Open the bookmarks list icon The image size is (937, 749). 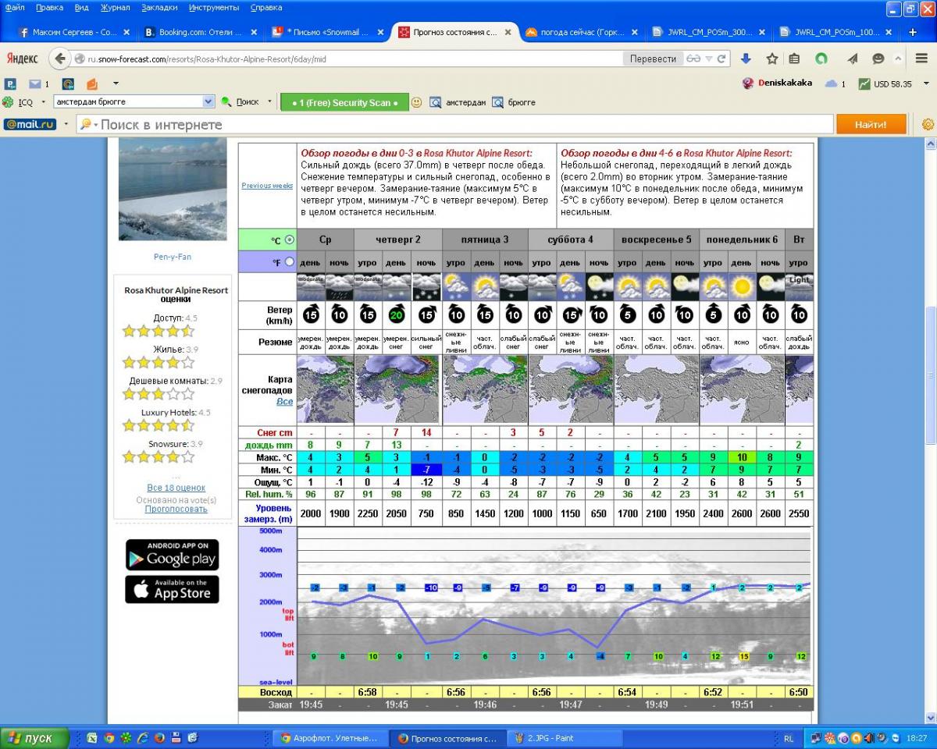[x=794, y=59]
